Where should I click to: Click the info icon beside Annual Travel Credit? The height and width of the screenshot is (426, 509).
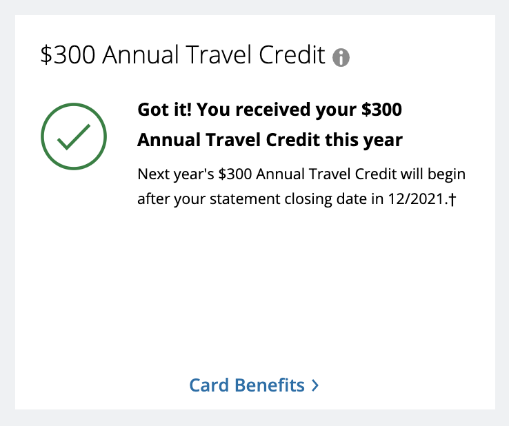click(341, 58)
